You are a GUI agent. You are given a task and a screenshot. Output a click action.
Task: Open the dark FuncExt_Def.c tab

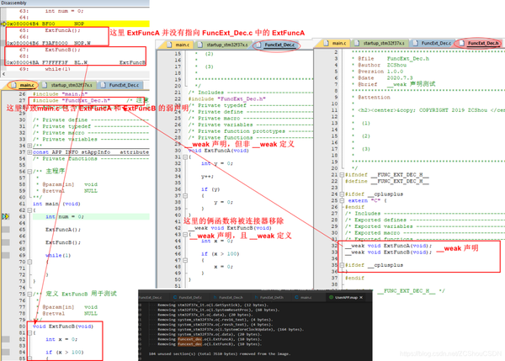pyautogui.click(x=188, y=297)
